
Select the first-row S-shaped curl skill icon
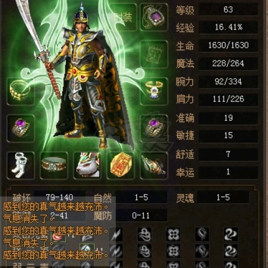pyautogui.click(x=231, y=234)
